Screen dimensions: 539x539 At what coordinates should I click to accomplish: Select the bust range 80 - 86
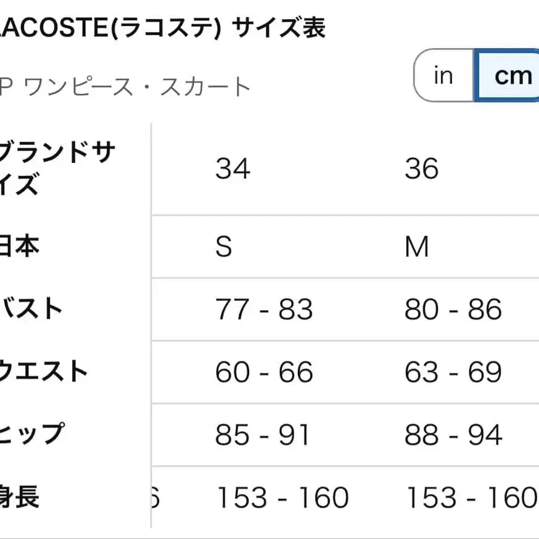[x=455, y=309]
